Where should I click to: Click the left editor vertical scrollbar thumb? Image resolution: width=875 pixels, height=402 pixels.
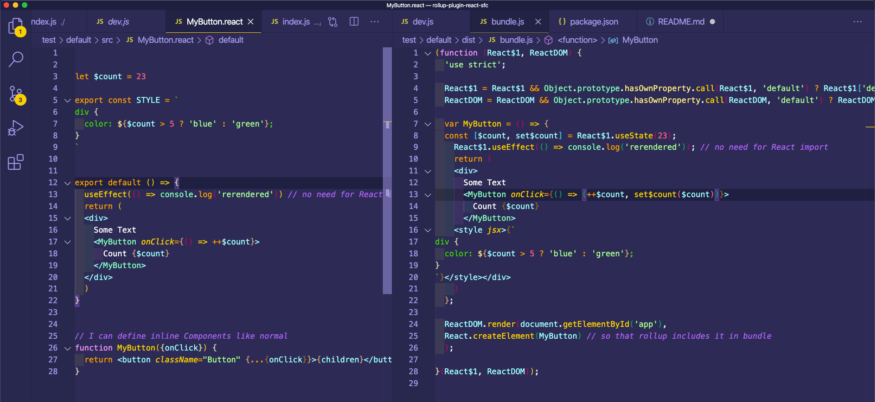tap(387, 171)
